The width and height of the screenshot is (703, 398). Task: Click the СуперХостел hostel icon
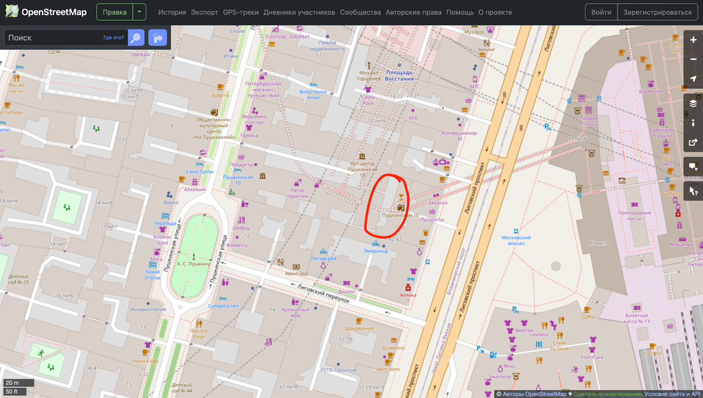pos(224,298)
